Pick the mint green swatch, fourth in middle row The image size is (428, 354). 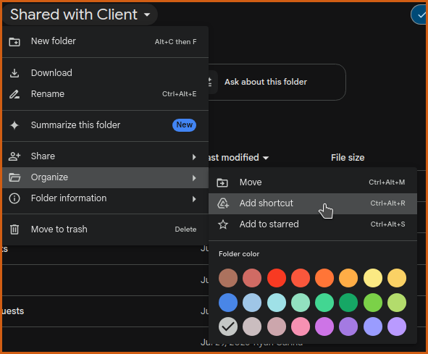[301, 303]
